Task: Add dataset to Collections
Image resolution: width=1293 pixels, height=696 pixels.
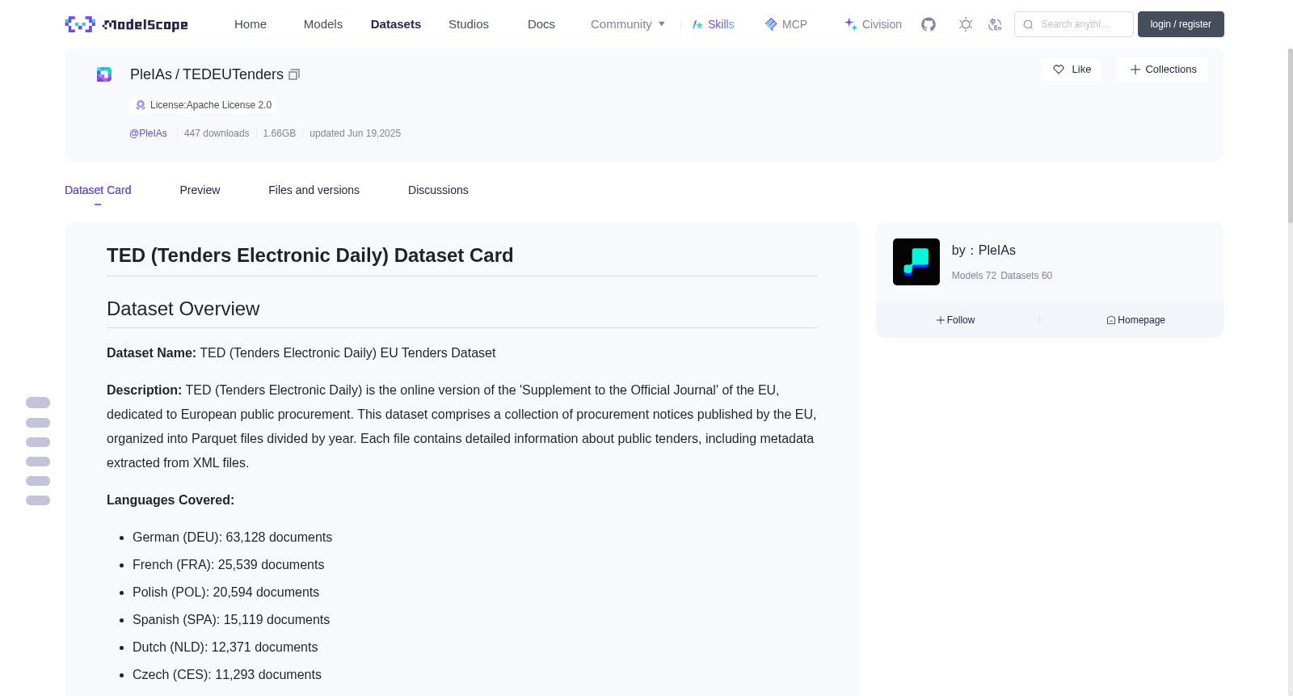Action: (1162, 70)
